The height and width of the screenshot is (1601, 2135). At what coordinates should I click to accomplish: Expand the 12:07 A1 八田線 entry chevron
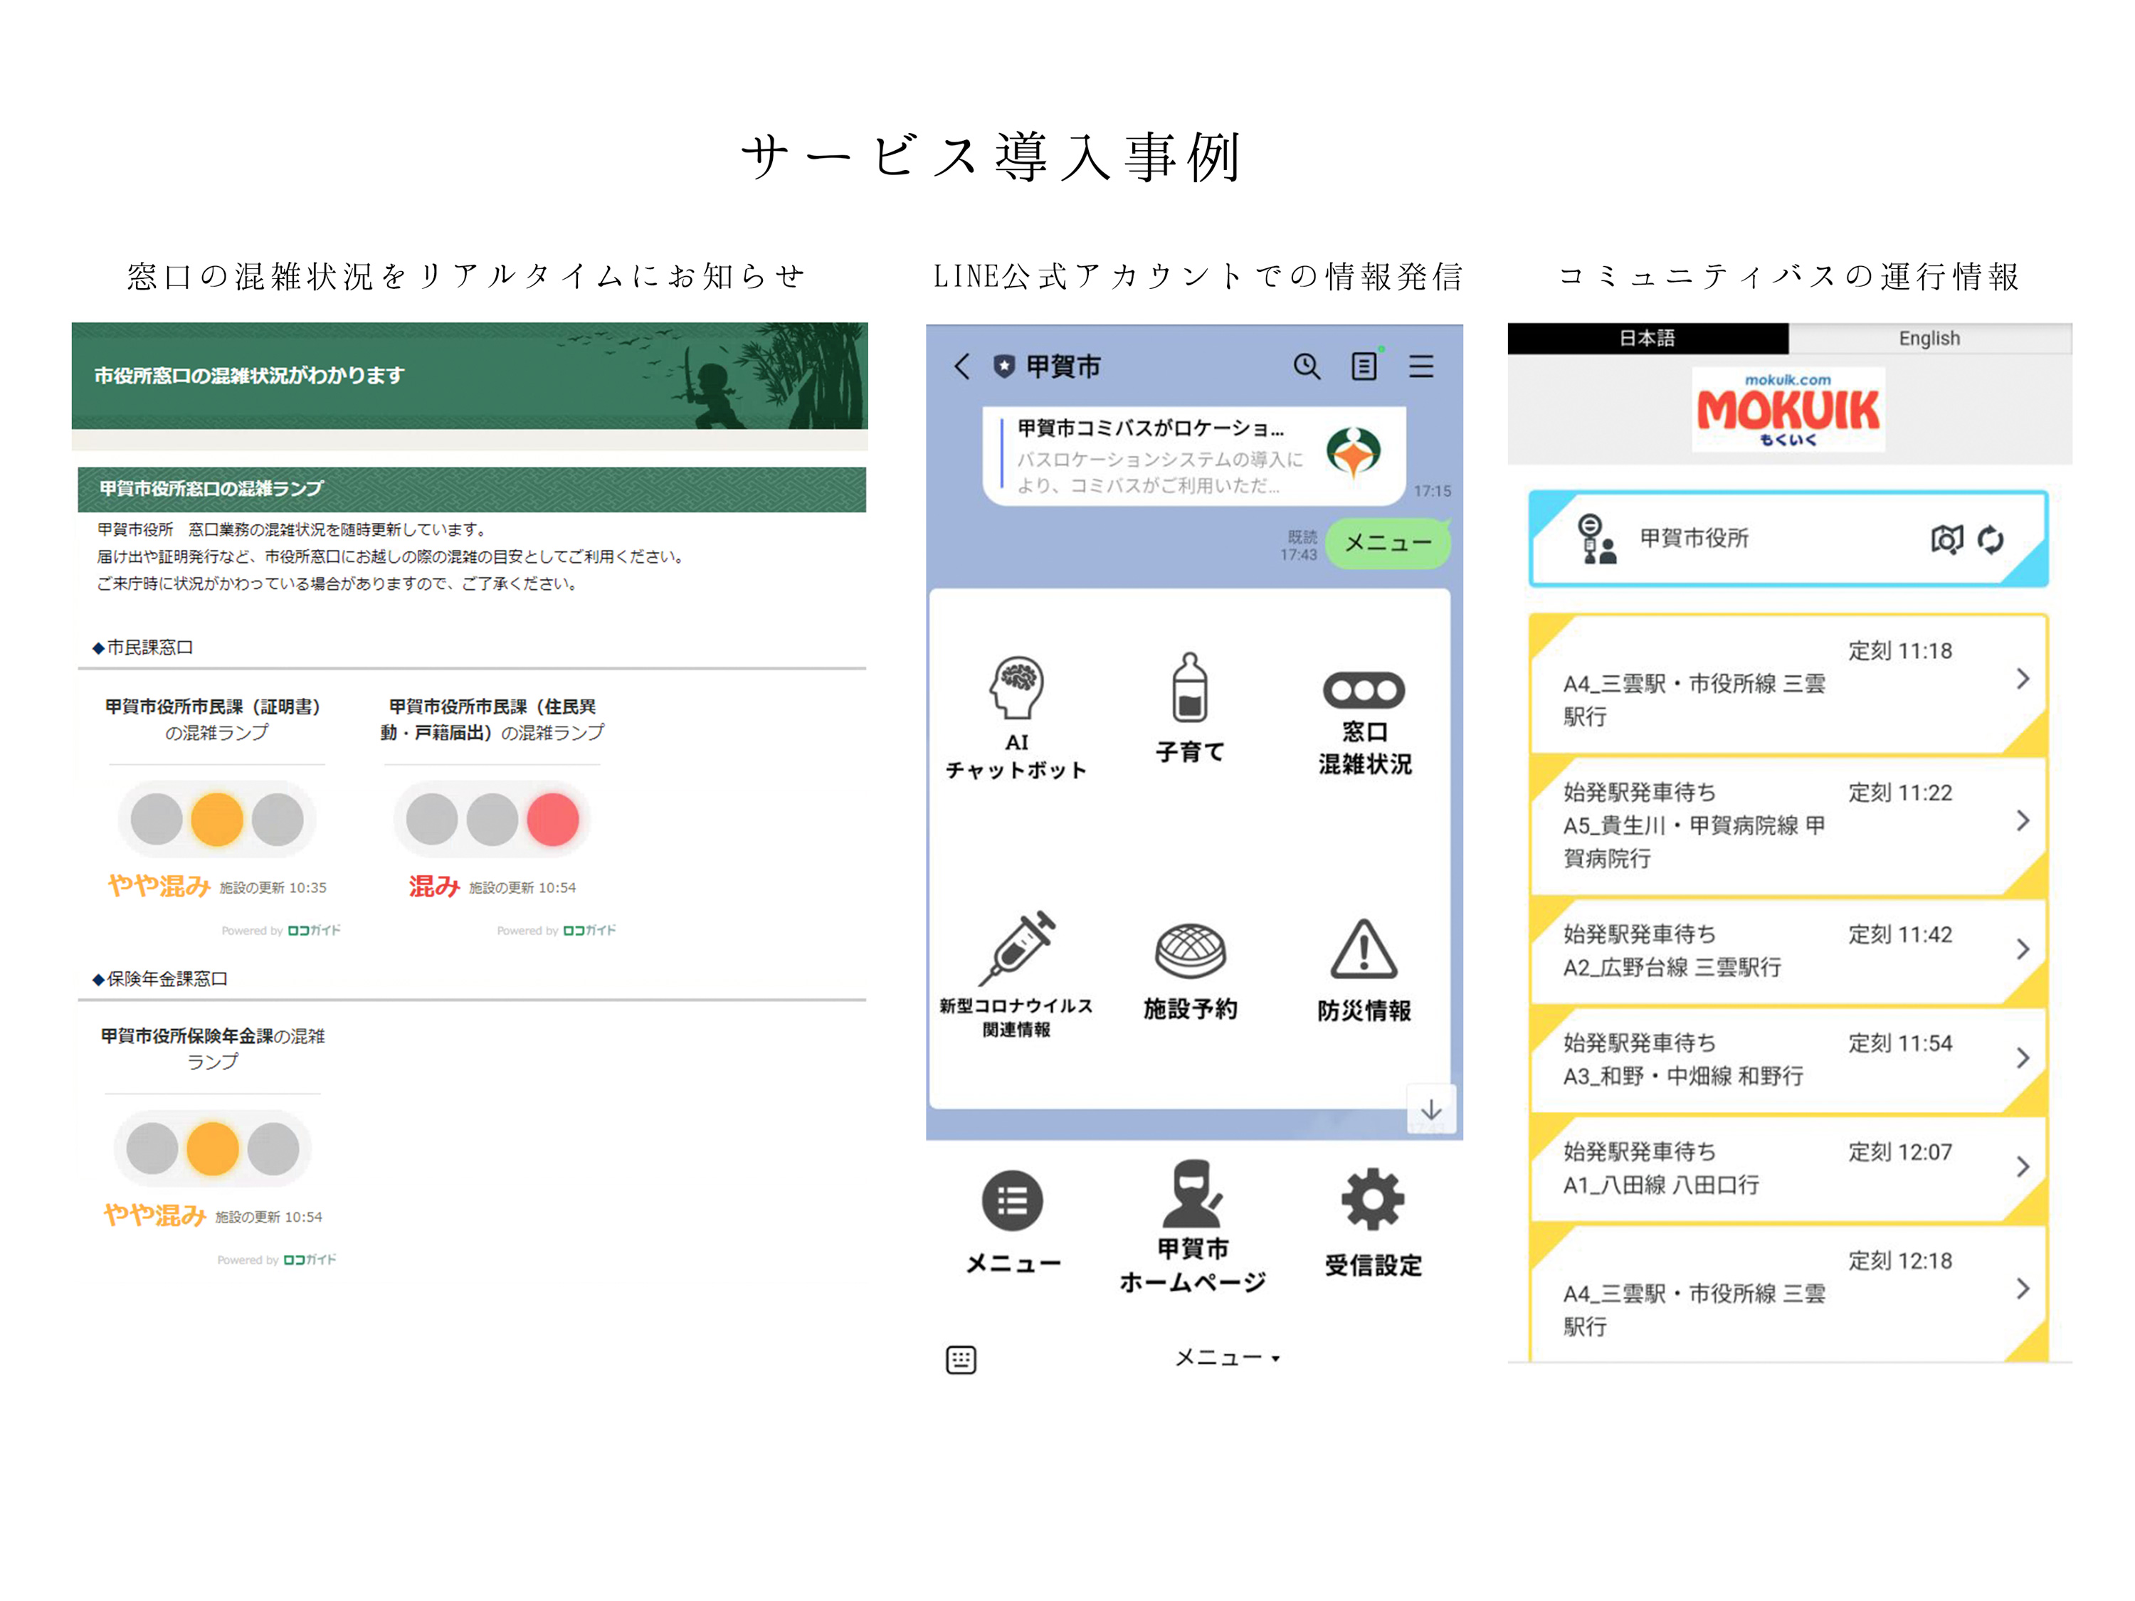2022,1167
